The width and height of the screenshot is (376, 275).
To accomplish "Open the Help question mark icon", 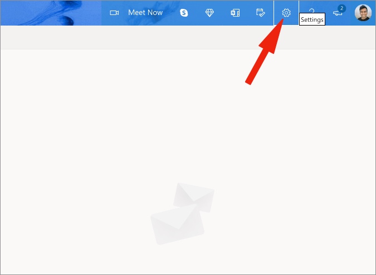I will tap(311, 11).
